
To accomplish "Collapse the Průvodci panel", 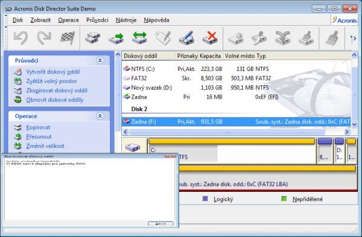I will 100,61.
